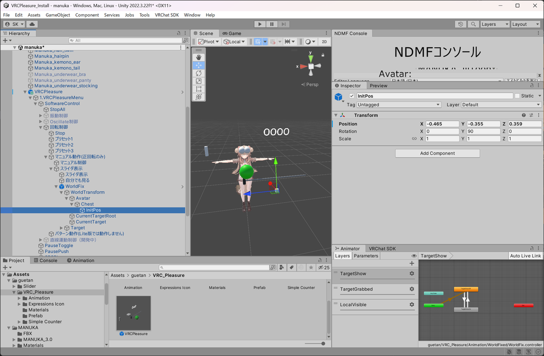Screen dimensions: 544x356
Task: Open the Animation tab
Action: 80,260
